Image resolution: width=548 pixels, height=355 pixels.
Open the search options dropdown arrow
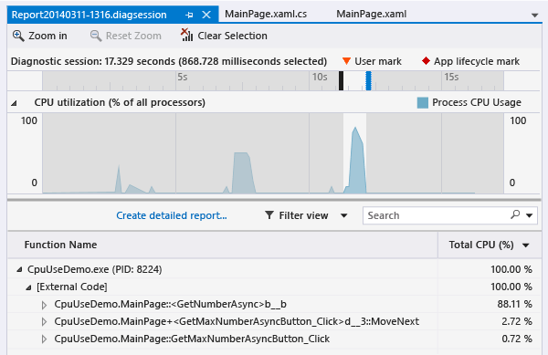529,215
